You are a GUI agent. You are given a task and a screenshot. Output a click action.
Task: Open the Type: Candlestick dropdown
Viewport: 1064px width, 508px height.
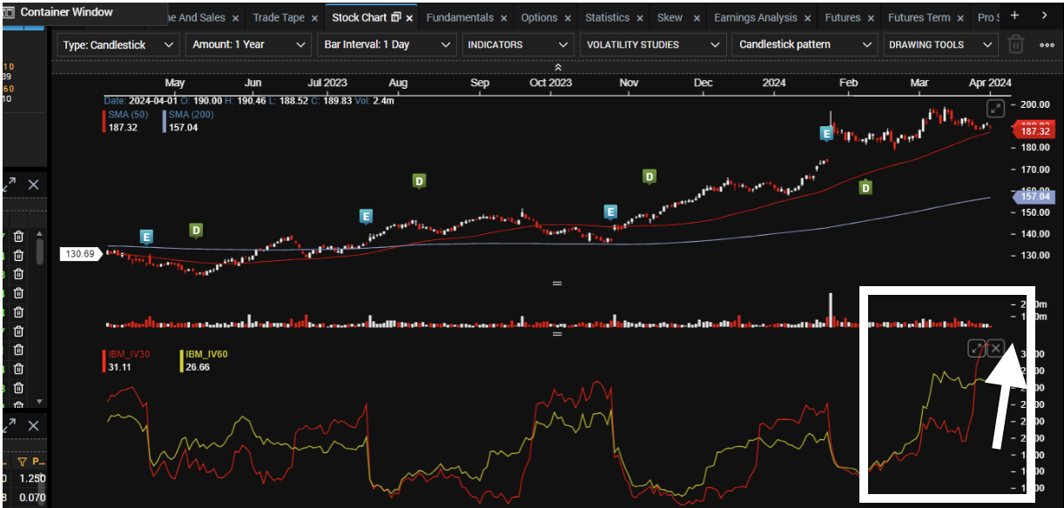(x=118, y=44)
